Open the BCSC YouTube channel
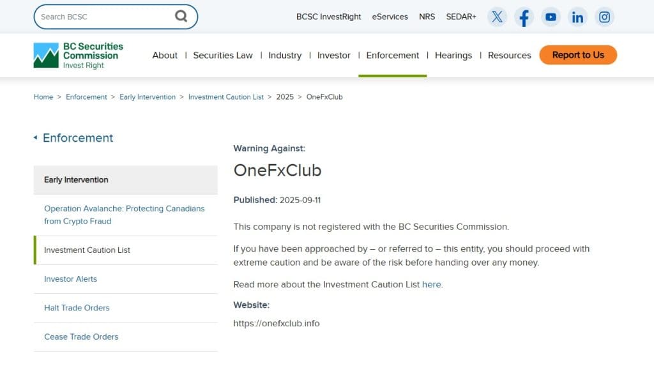 [551, 17]
